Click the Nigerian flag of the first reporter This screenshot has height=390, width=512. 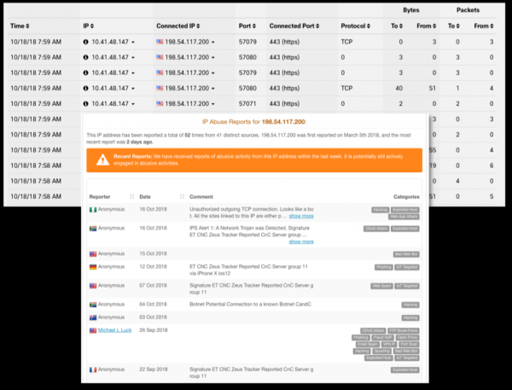(93, 209)
